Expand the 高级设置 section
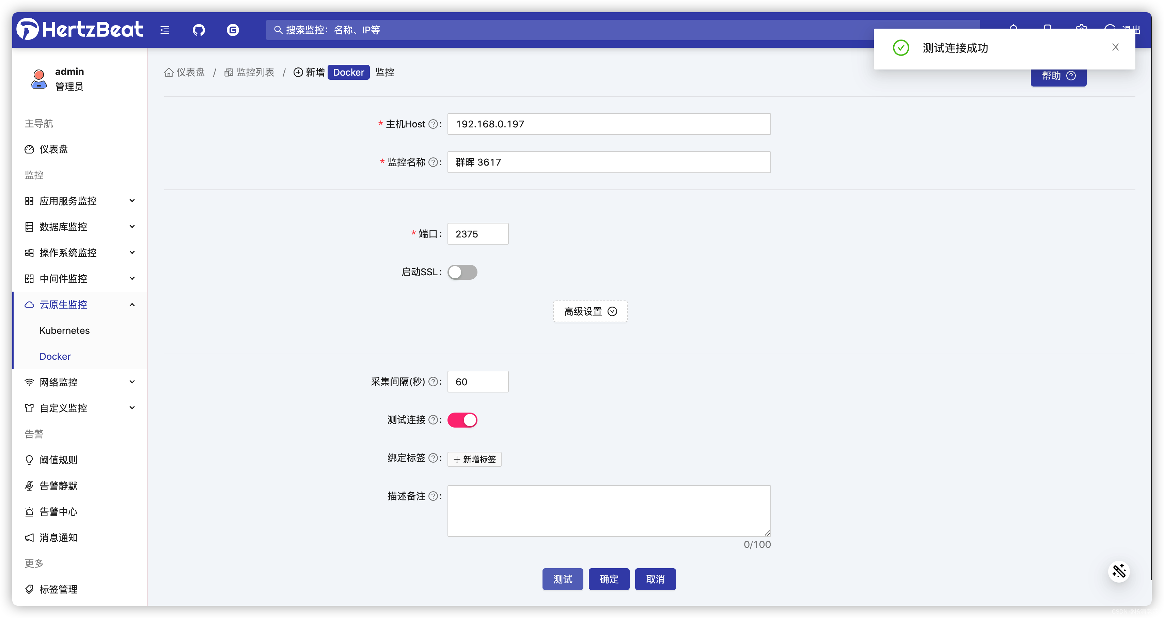 point(590,311)
